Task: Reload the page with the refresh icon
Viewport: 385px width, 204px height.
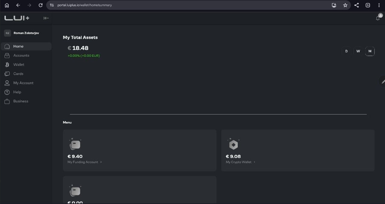Action: 41,5
